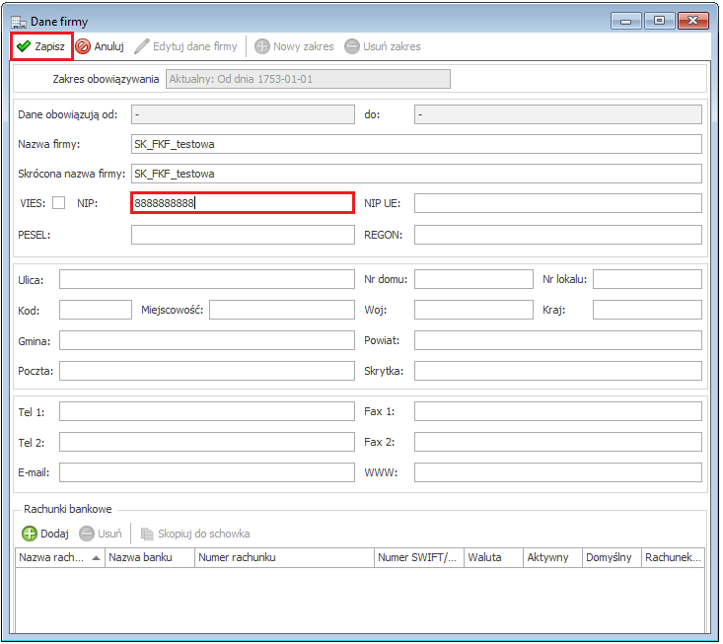The image size is (723, 644).
Task: Click the E-mail field
Action: 207,472
